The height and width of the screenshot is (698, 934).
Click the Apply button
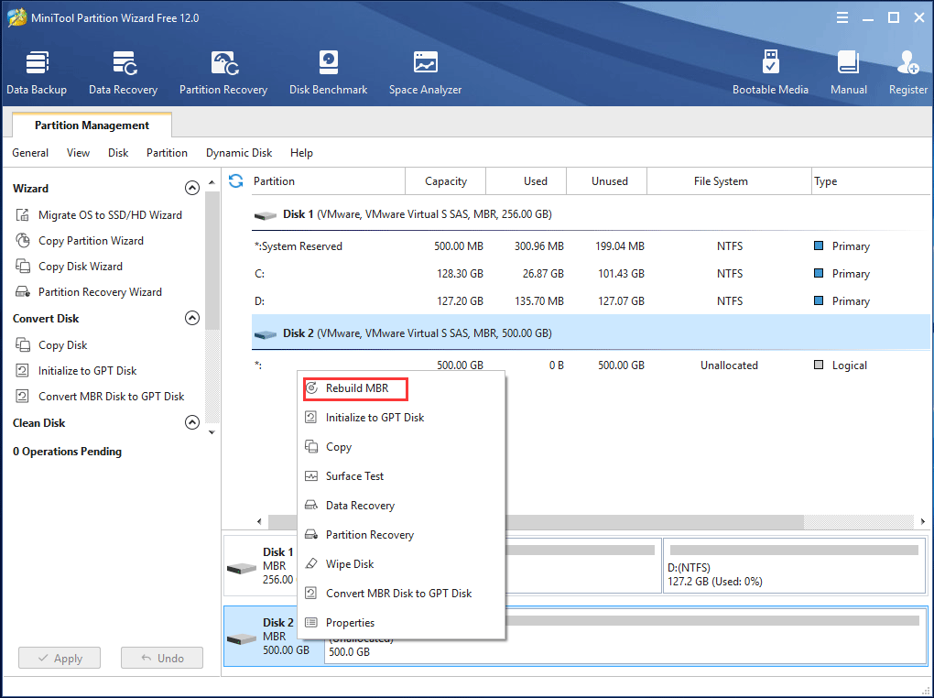click(x=59, y=658)
